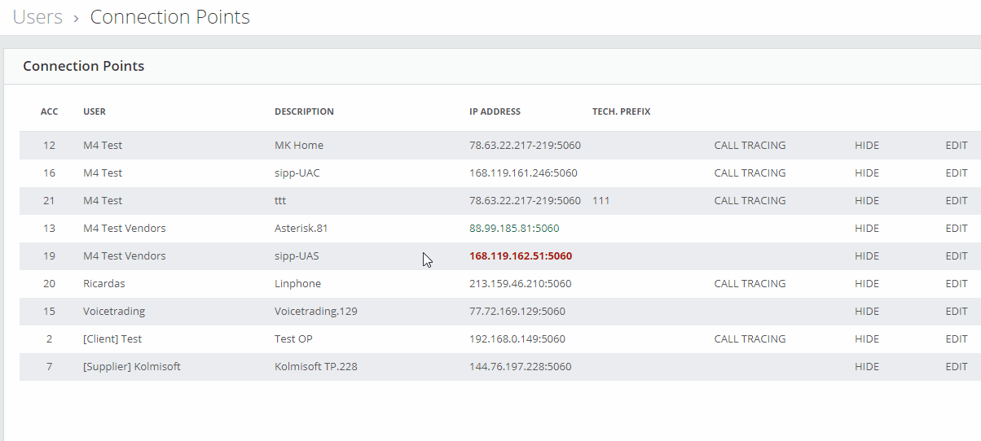Edit the Kolmisoft TP.228 connection point
Screen dimensions: 981x441
point(957,367)
